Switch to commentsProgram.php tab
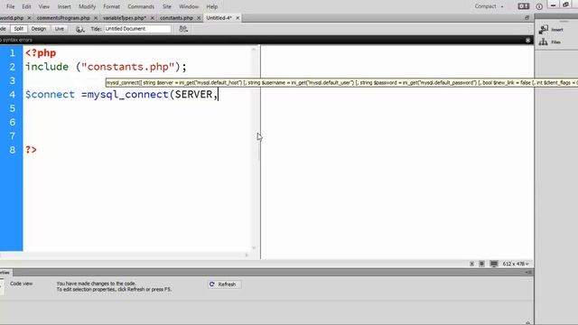This screenshot has height=325, width=578. [x=63, y=18]
